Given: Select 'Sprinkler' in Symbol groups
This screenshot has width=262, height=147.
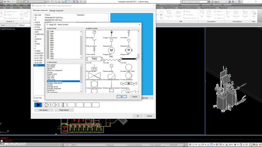Looking at the screenshot, I should (50, 85).
